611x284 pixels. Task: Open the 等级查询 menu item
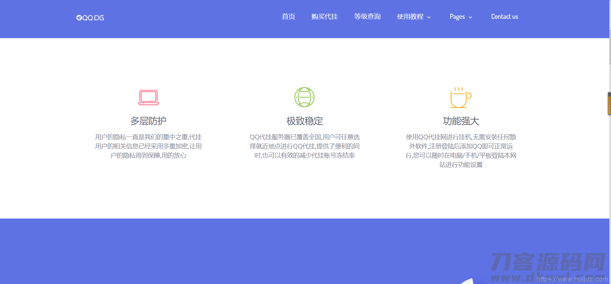click(x=368, y=16)
